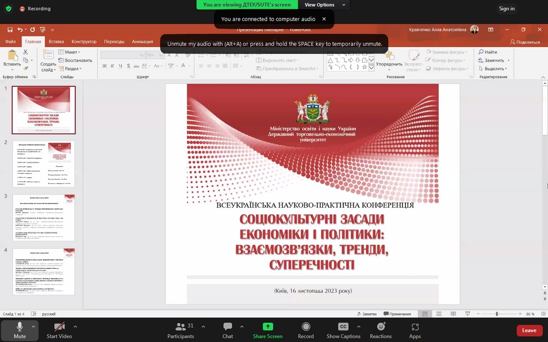Open the Zoom Participants panel
Image resolution: width=548 pixels, height=342 pixels.
[181, 330]
